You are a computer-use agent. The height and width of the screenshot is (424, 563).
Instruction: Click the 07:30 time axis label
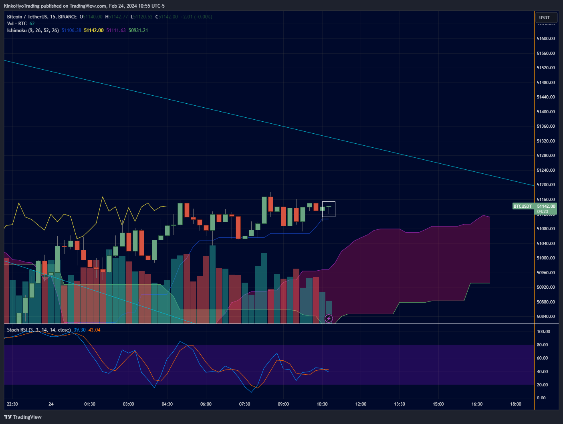coord(244,404)
